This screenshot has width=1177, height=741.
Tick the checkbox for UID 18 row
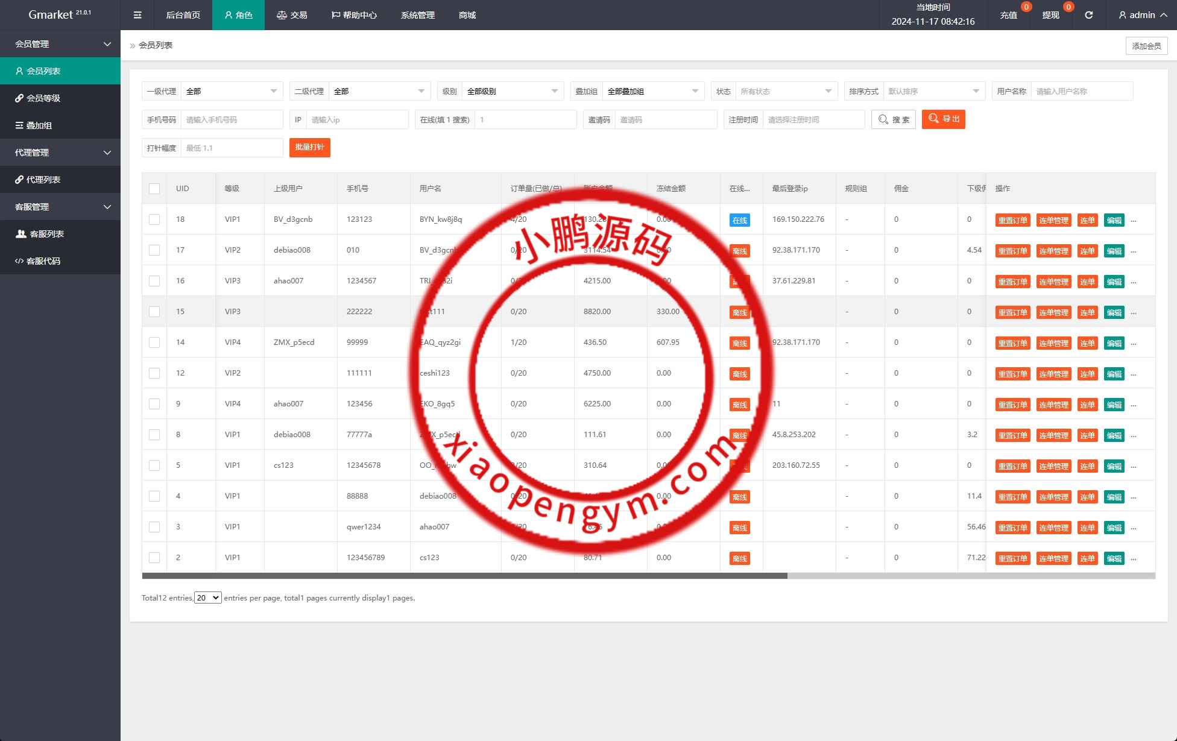point(154,219)
